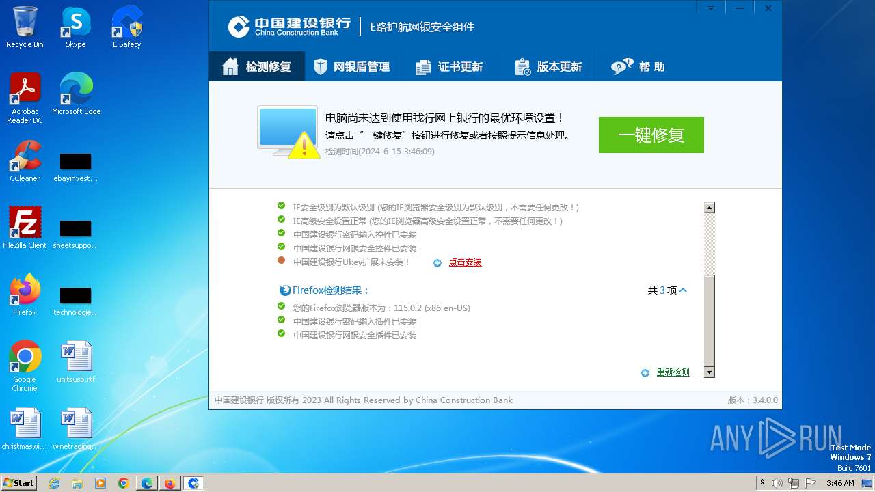The image size is (875, 492).
Task: Select the FileZilla Client desktop icon
Action: tap(25, 228)
